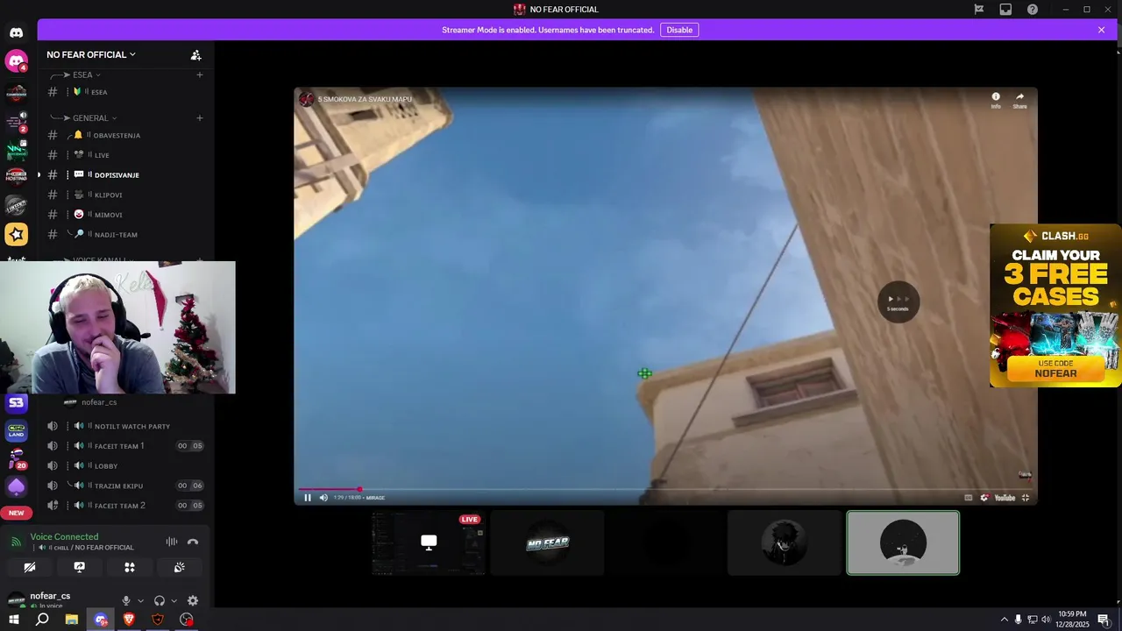Dismiss the Streamer Mode banner

click(1102, 30)
